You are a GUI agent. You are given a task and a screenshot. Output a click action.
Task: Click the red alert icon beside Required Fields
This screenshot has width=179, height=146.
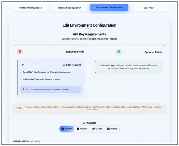(x=20, y=52)
